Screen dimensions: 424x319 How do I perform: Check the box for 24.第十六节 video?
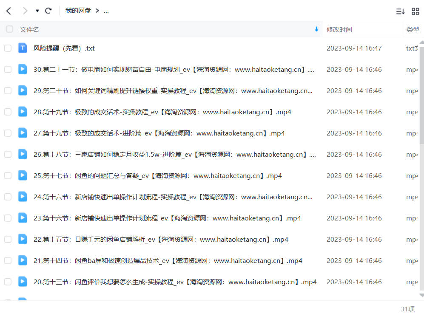(8, 197)
